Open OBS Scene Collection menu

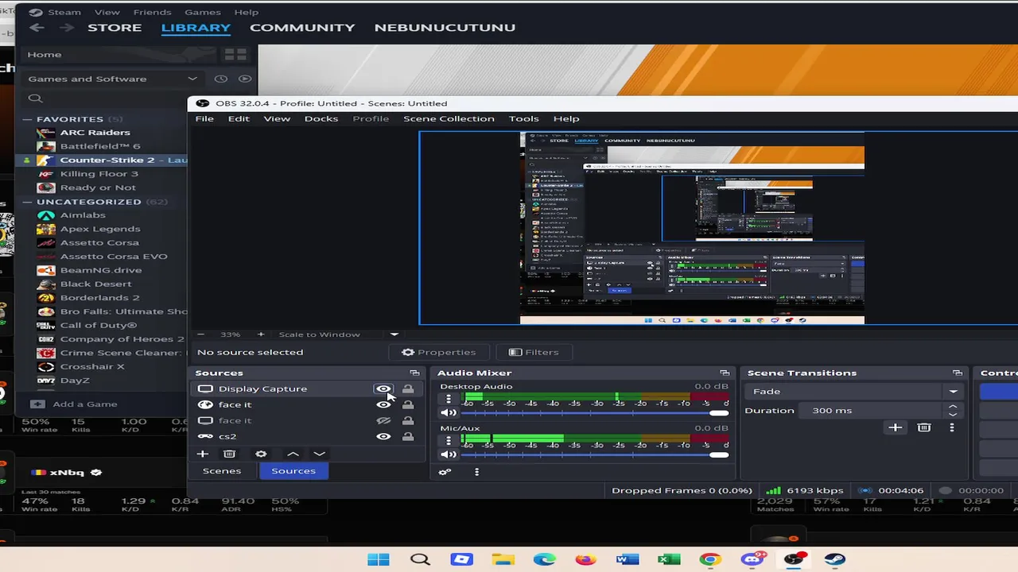pos(449,118)
